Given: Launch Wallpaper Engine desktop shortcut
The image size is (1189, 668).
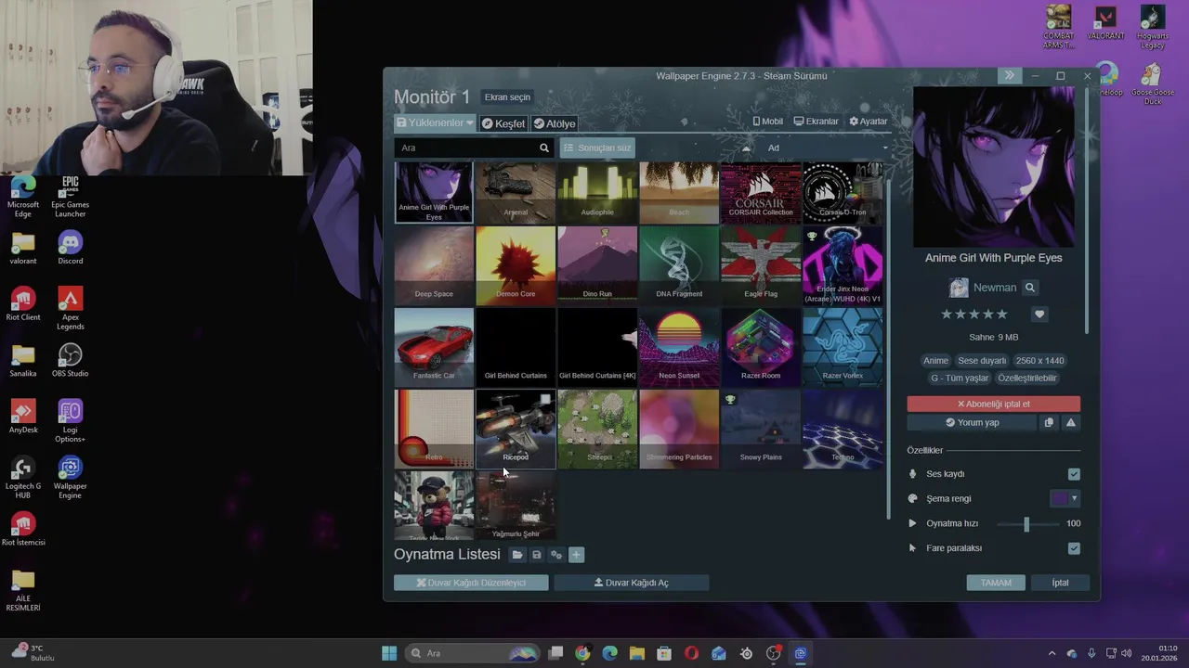Looking at the screenshot, I should coord(71,477).
